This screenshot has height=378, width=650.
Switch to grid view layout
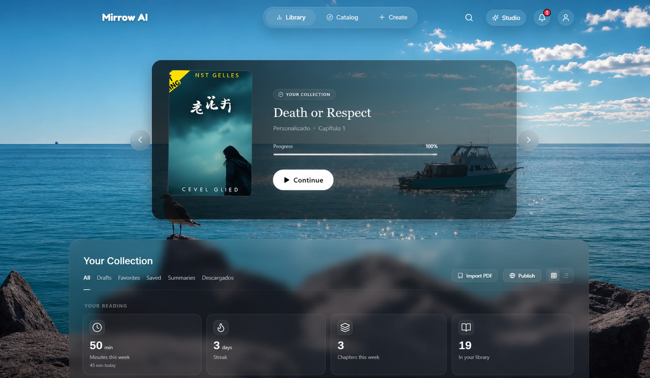554,276
